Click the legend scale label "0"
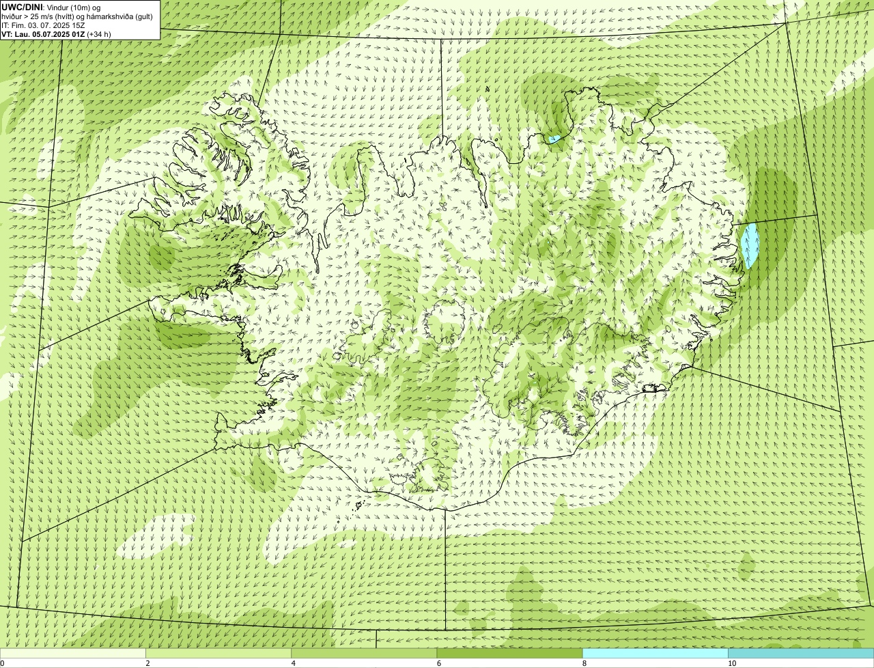 2,663
